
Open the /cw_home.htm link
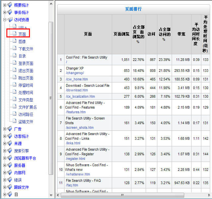click(x=77, y=79)
